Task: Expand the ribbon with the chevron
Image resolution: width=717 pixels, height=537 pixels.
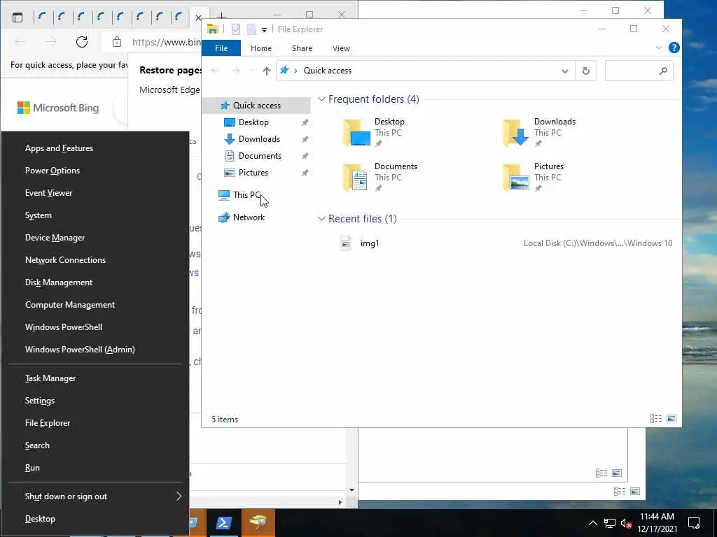Action: [658, 48]
